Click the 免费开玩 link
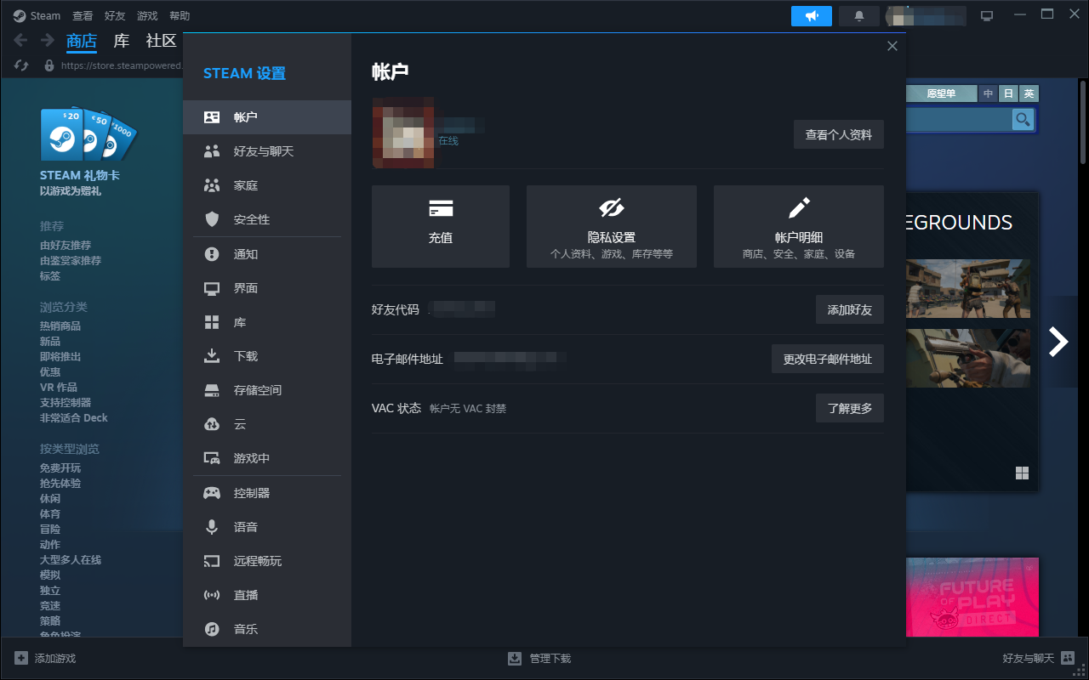This screenshot has width=1089, height=680. [60, 467]
